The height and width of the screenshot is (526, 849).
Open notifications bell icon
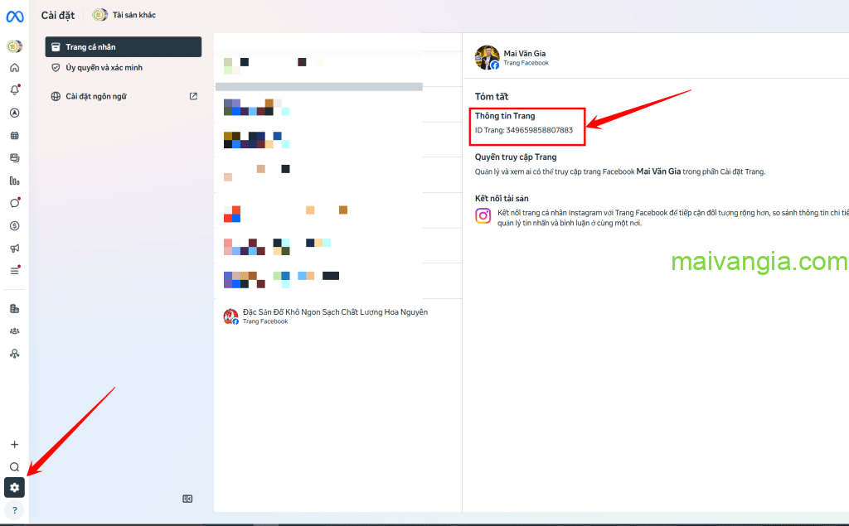(14, 90)
